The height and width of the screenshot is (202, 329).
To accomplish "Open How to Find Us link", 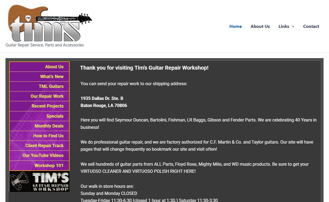I will [x=39, y=136].
